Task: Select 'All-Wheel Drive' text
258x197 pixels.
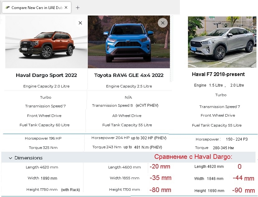Action: (x=127, y=116)
